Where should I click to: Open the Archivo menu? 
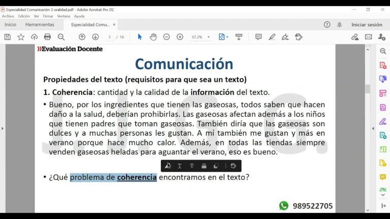tap(8, 16)
